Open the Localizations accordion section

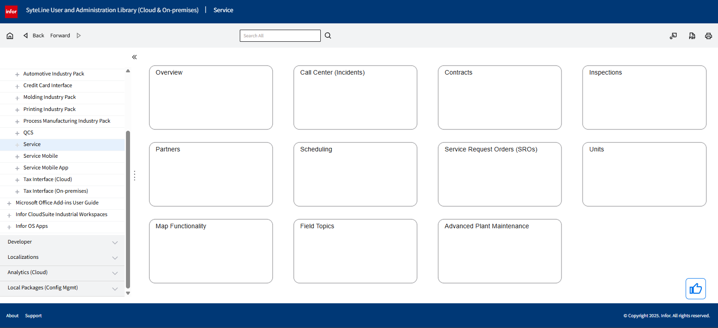[63, 257]
